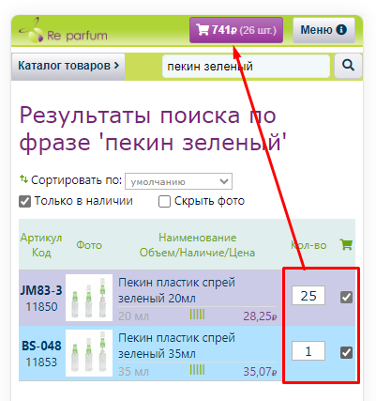Screen dimensions: 376x401
Task: Open Пекин пластик спрей зеленый 35мл link
Action: 176,346
